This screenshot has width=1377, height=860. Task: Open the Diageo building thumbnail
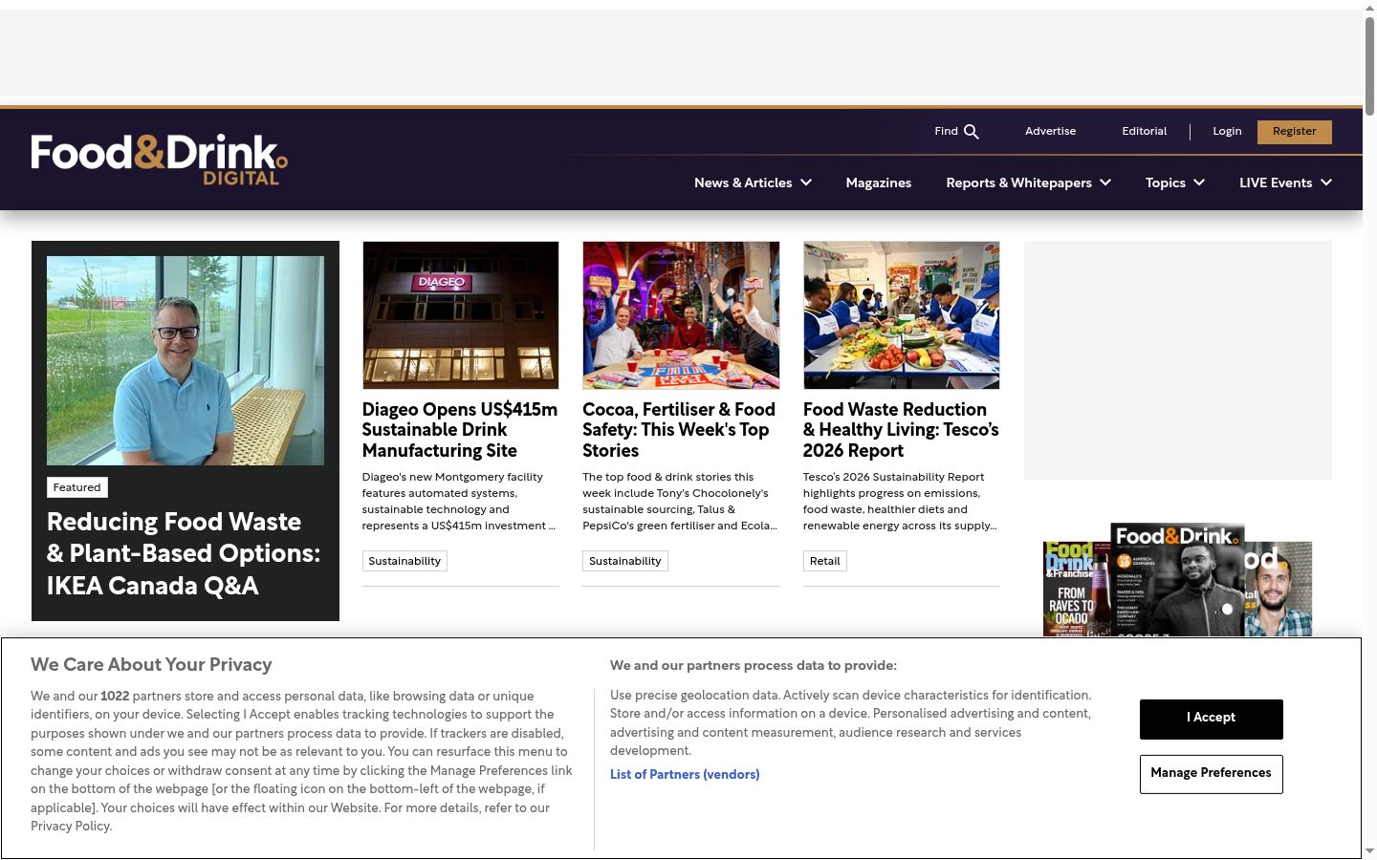point(461,315)
